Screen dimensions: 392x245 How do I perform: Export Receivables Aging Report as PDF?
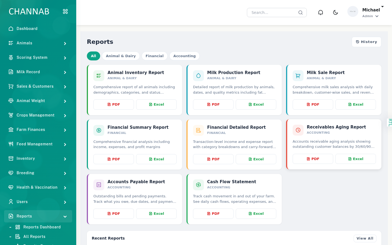point(313,159)
